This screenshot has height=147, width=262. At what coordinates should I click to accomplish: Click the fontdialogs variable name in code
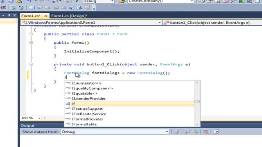(106, 73)
